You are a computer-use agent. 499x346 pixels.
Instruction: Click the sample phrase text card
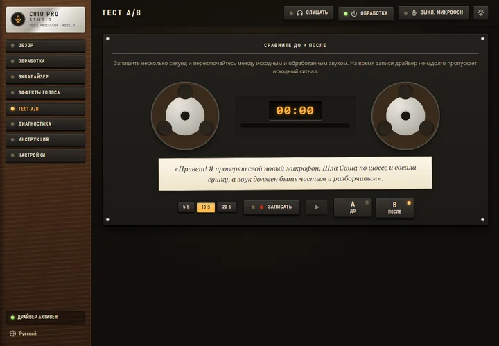click(295, 173)
